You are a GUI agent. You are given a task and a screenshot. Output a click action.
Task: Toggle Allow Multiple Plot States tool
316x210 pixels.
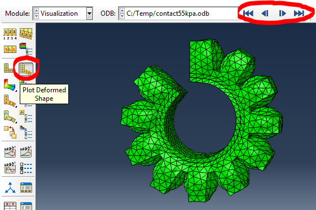pos(10,132)
